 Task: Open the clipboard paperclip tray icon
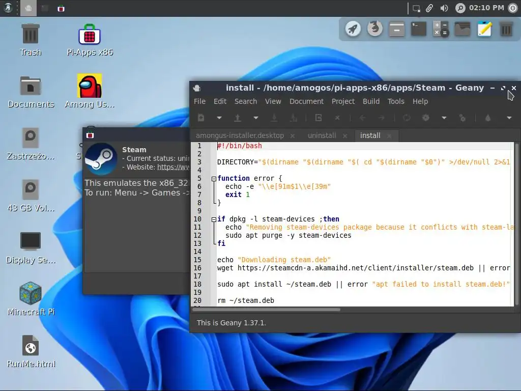pos(429,8)
